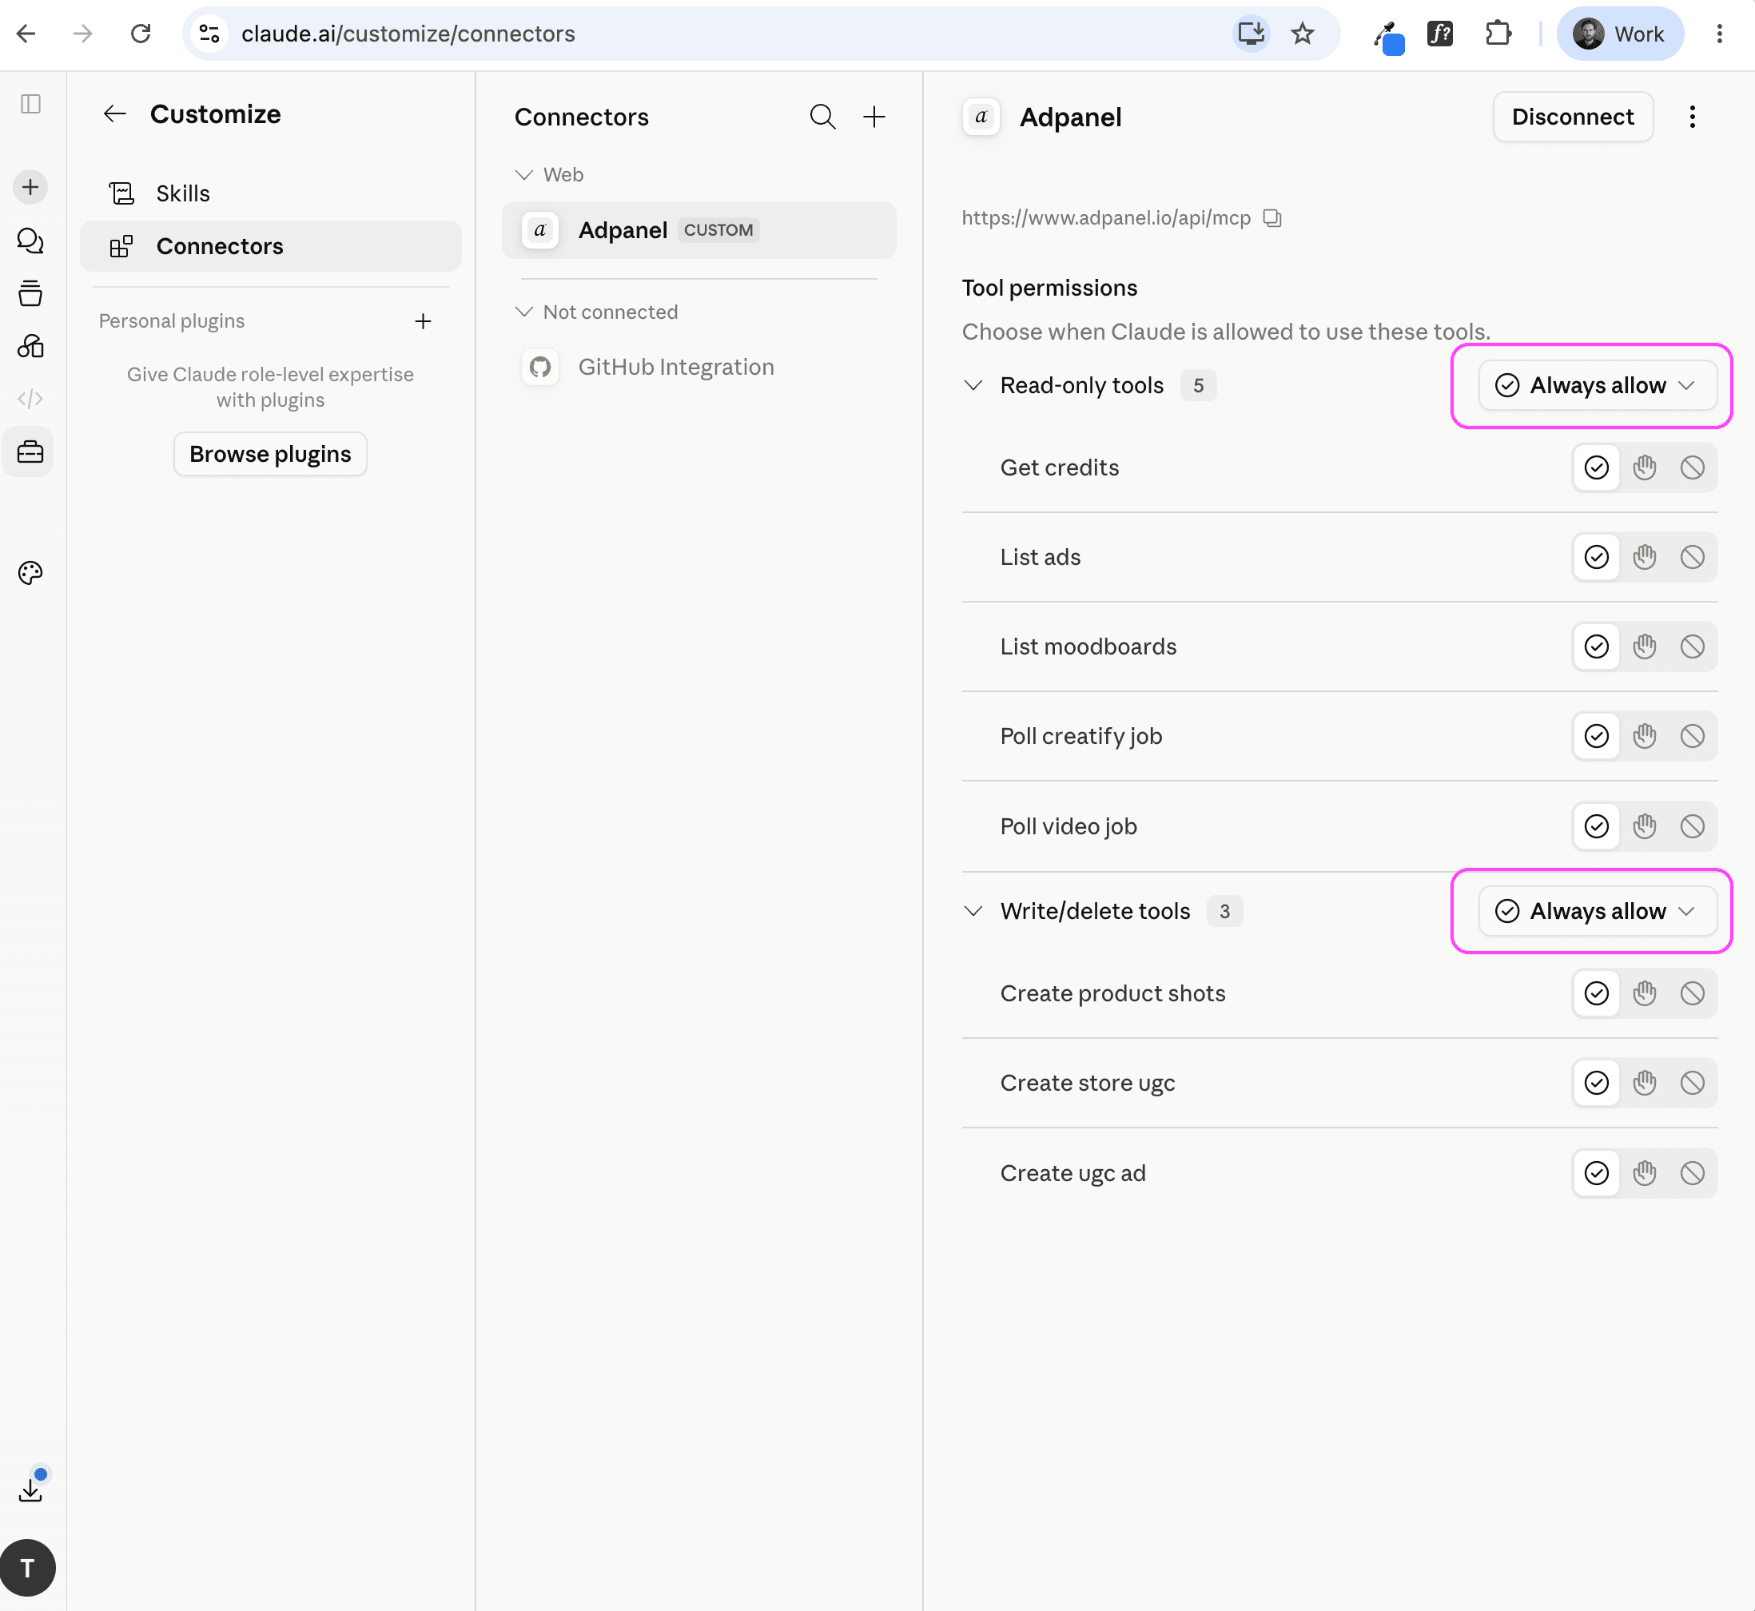
Task: Select the briefcase customize icon
Action: pos(30,451)
